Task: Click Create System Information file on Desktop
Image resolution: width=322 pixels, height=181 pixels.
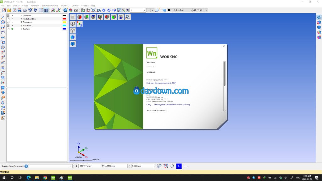Action: [171, 105]
